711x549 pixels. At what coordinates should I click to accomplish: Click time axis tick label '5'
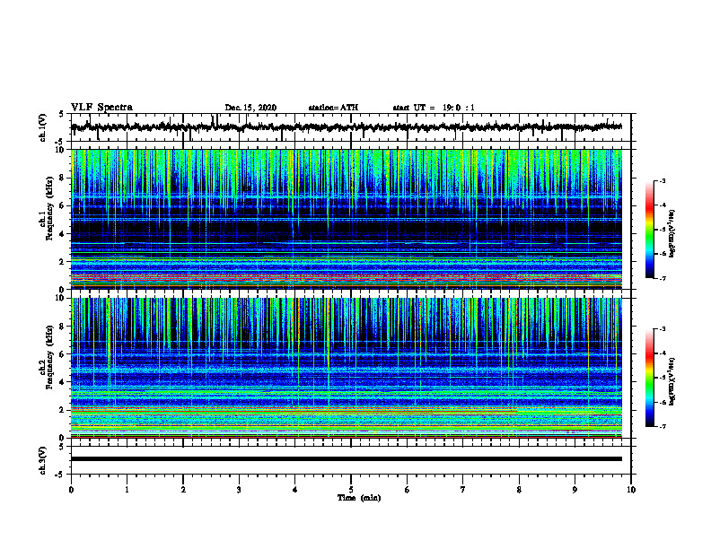(351, 490)
